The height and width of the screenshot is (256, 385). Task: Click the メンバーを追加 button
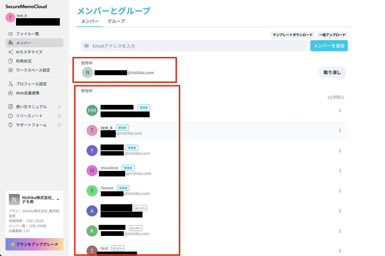tap(329, 46)
